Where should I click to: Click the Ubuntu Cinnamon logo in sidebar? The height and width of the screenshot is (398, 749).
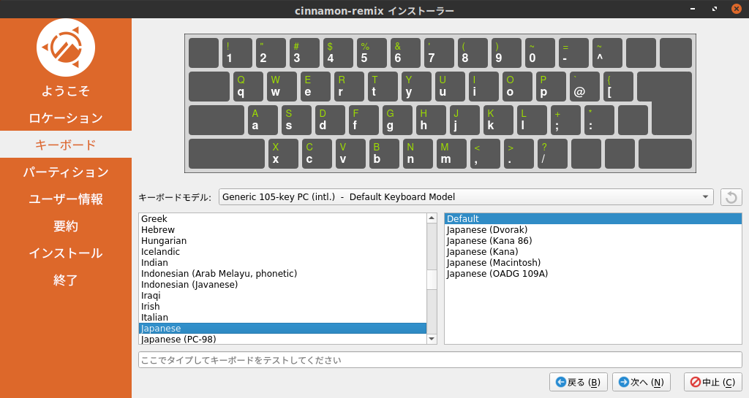click(x=65, y=47)
